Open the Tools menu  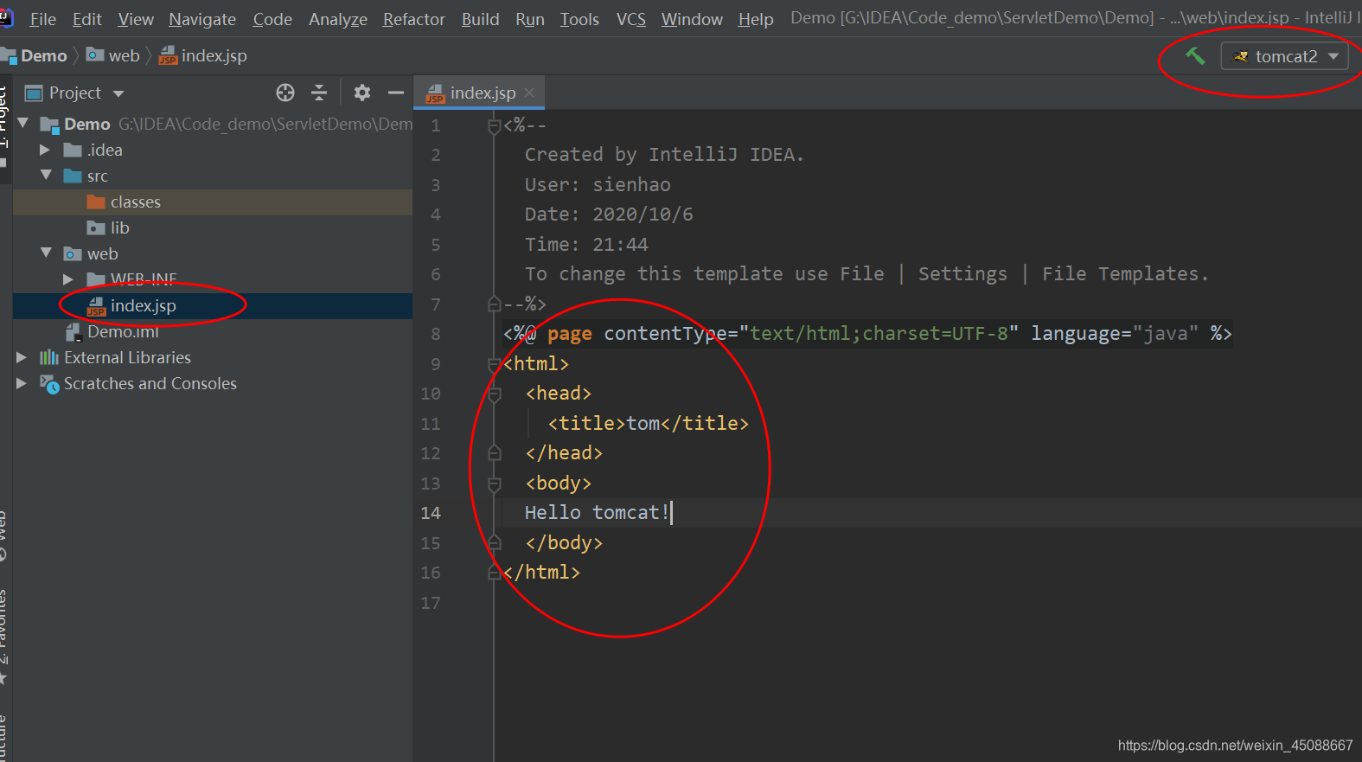tap(579, 19)
